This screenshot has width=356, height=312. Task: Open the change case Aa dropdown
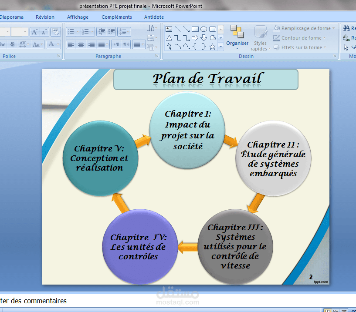[x=37, y=44]
